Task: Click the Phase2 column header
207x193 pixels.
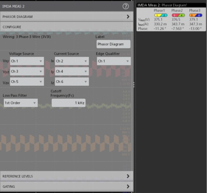Action: pos(177,10)
